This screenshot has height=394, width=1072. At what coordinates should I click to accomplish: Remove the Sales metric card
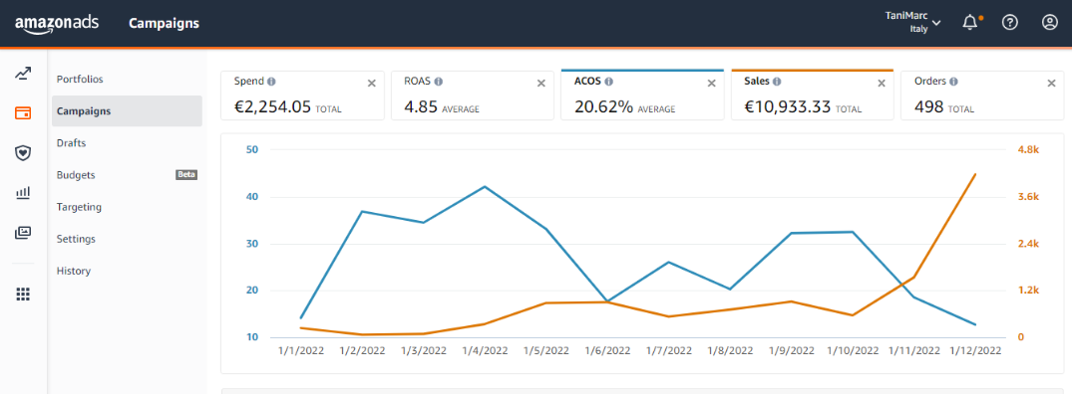coord(882,84)
